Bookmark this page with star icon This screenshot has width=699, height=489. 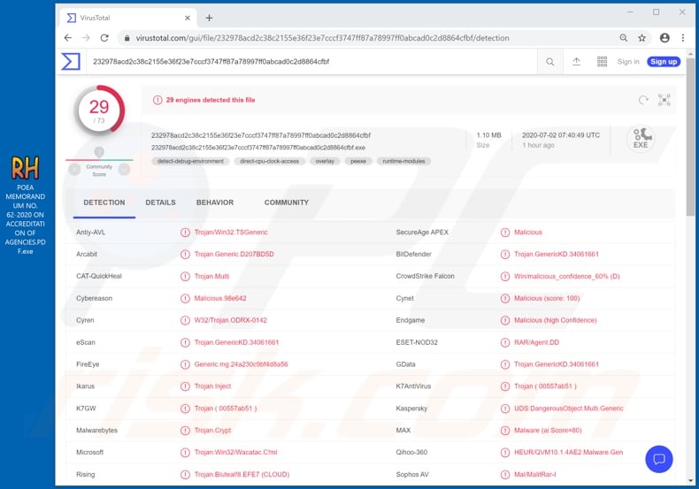[x=642, y=38]
